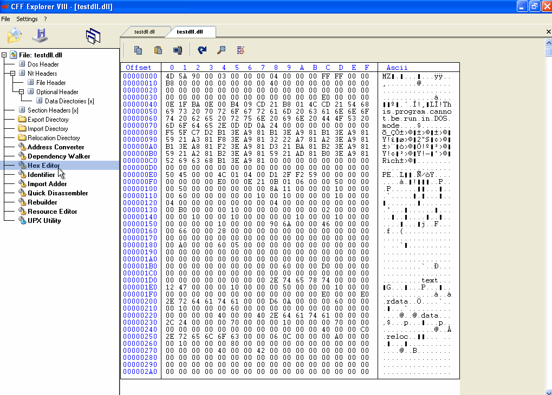The width and height of the screenshot is (552, 395).
Task: Click the Undo arrow icon in hex toolbar
Action: (202, 50)
